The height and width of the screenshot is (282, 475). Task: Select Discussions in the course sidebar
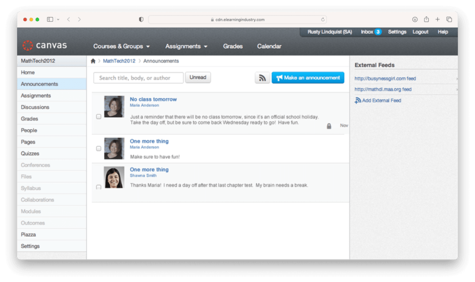coord(52,107)
